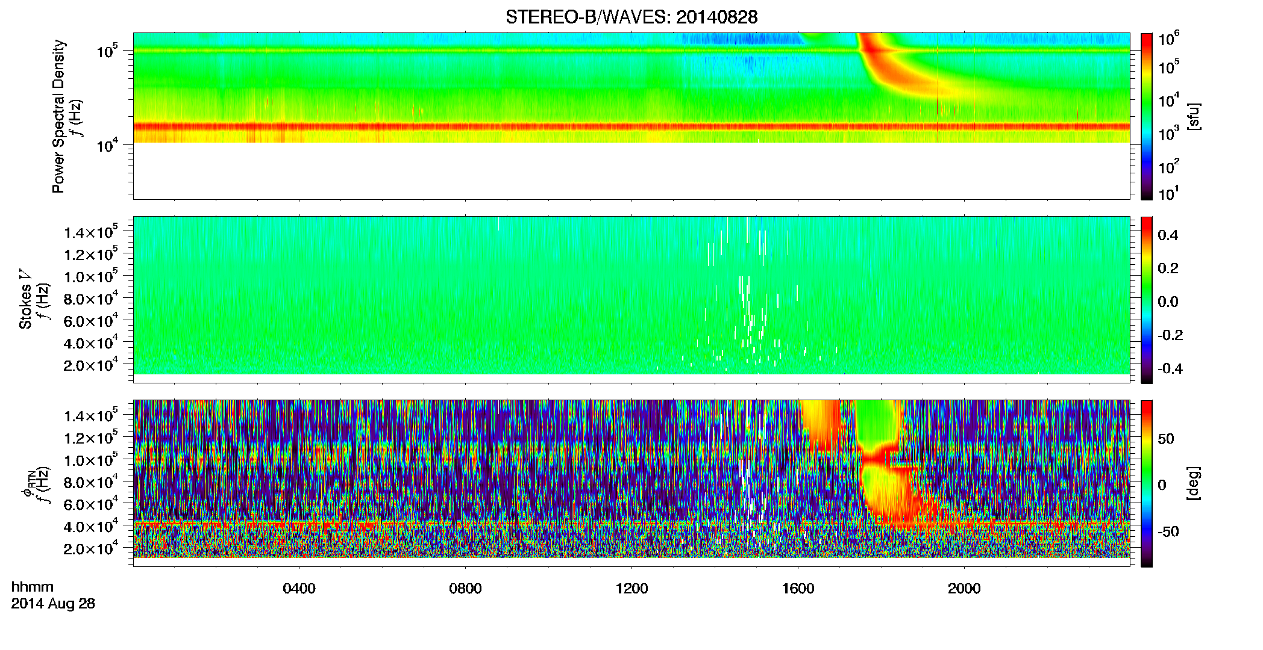
Task: Click the Stokes V axis label
Action: coord(26,299)
